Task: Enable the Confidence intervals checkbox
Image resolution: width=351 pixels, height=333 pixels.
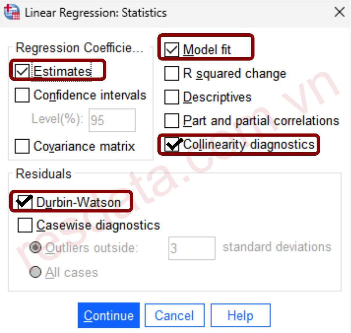Action: tap(22, 95)
